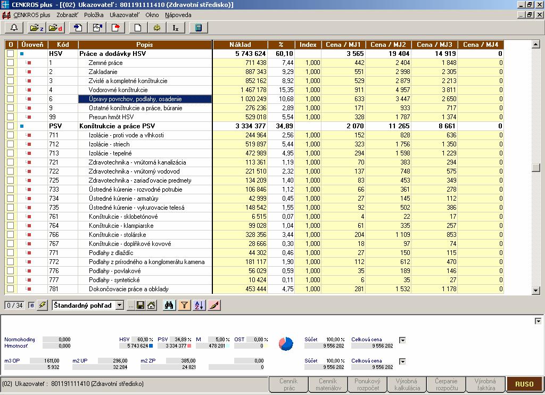Check the box for Izolácie - striech
The image size is (545, 395).
[11, 144]
